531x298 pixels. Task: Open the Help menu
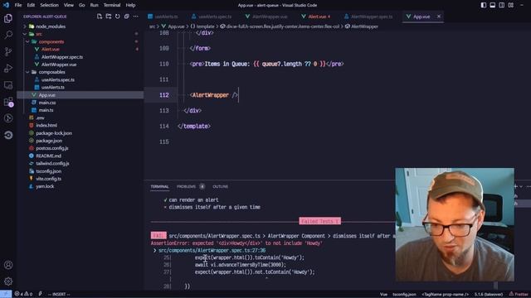130,5
